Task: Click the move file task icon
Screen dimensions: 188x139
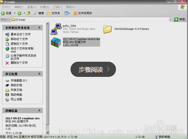Action: coord(7,39)
